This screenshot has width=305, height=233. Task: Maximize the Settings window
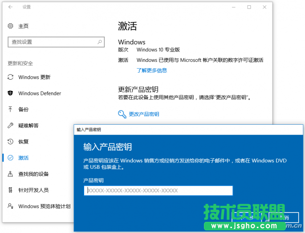pyautogui.click(x=249, y=7)
